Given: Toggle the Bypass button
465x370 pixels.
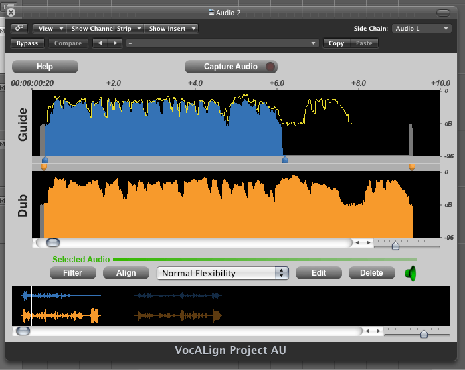Looking at the screenshot, I should point(27,43).
